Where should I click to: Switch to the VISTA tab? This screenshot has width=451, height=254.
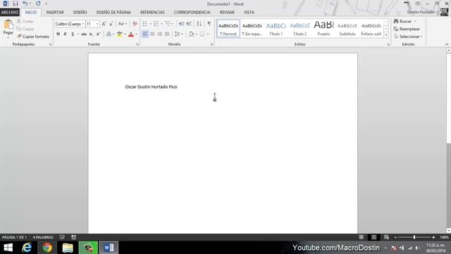pyautogui.click(x=249, y=13)
